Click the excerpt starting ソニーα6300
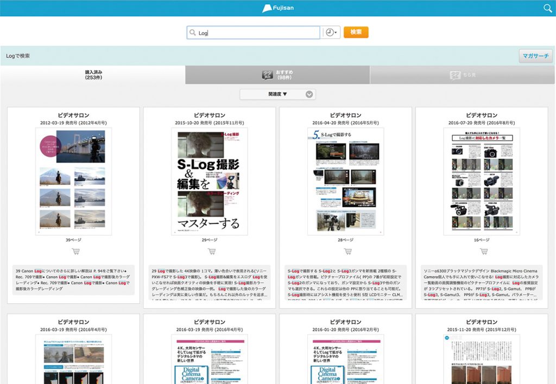This screenshot has height=384, width=556. tap(482, 283)
